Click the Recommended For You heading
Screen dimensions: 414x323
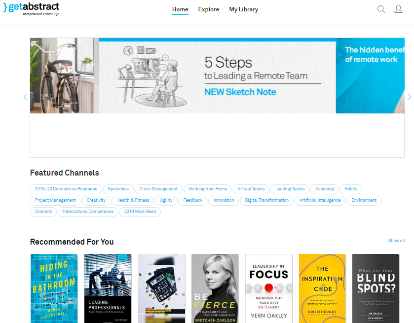[72, 242]
